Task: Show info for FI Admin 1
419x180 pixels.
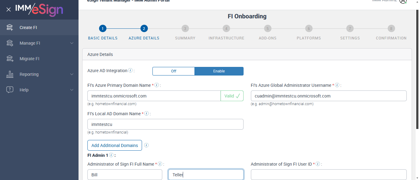Action: (111, 155)
